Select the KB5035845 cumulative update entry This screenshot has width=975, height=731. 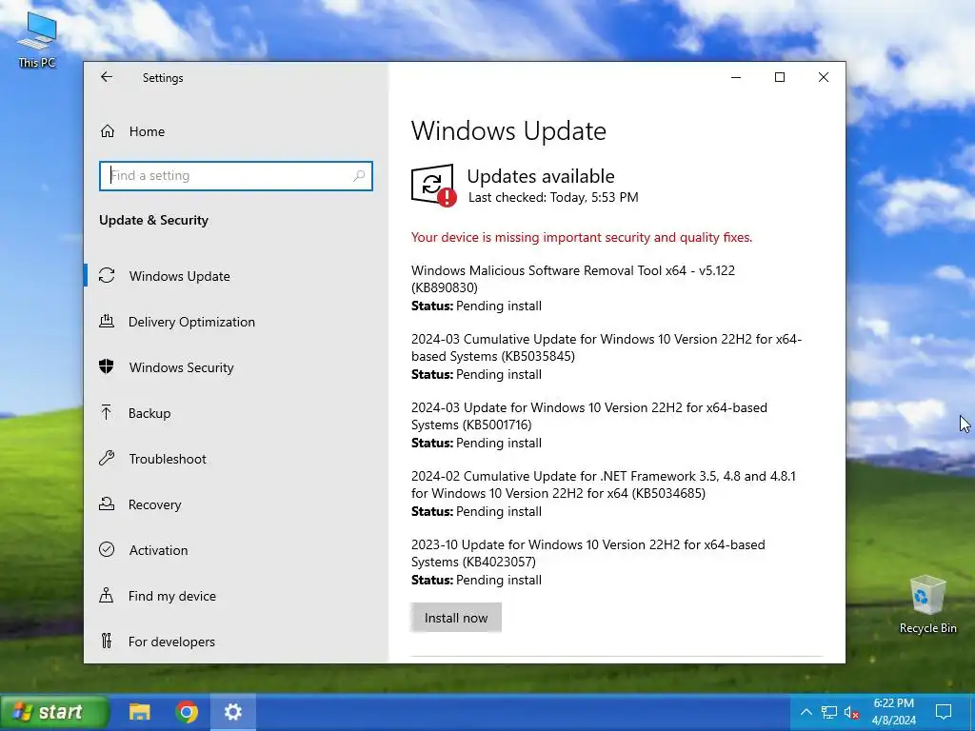pyautogui.click(x=607, y=356)
